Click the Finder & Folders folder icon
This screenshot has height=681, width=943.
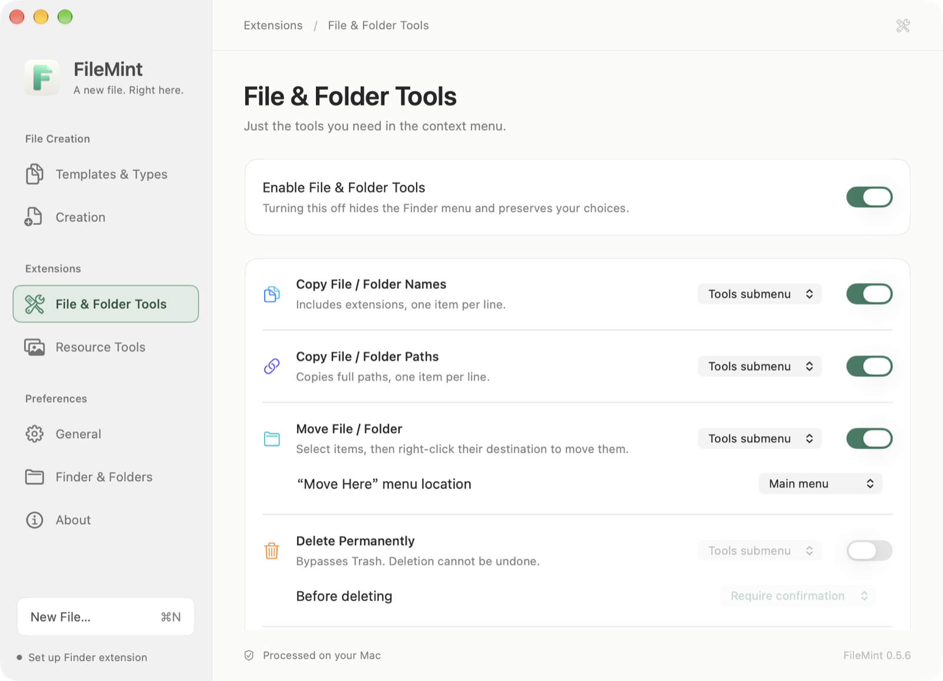[x=35, y=477]
